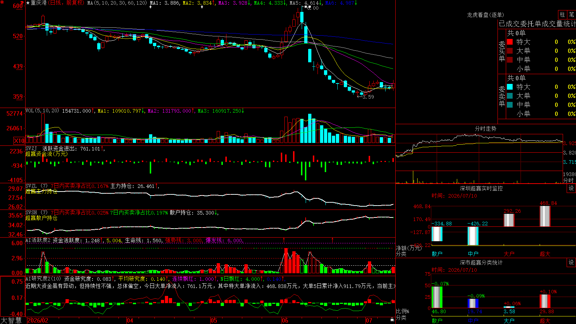Click the dark red 中单 buy-order swatch

click(510, 59)
